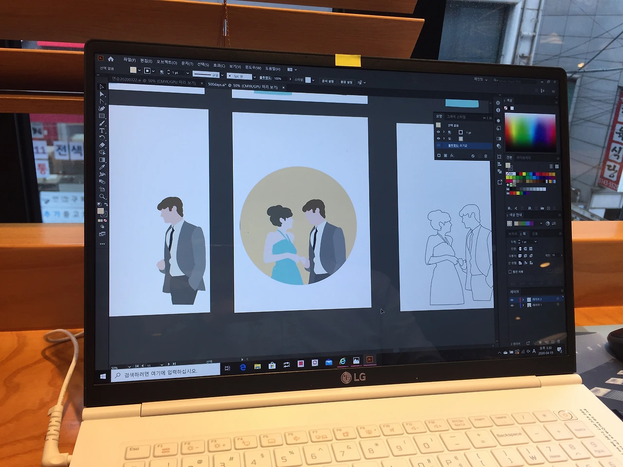623x467 pixels.
Task: Open the Transform panel icon
Action: 499,157
